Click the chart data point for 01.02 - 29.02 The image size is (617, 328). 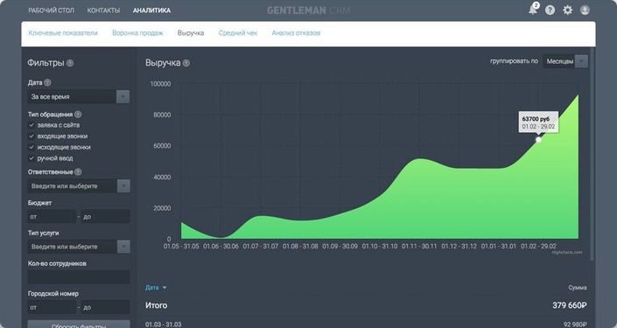tap(539, 140)
